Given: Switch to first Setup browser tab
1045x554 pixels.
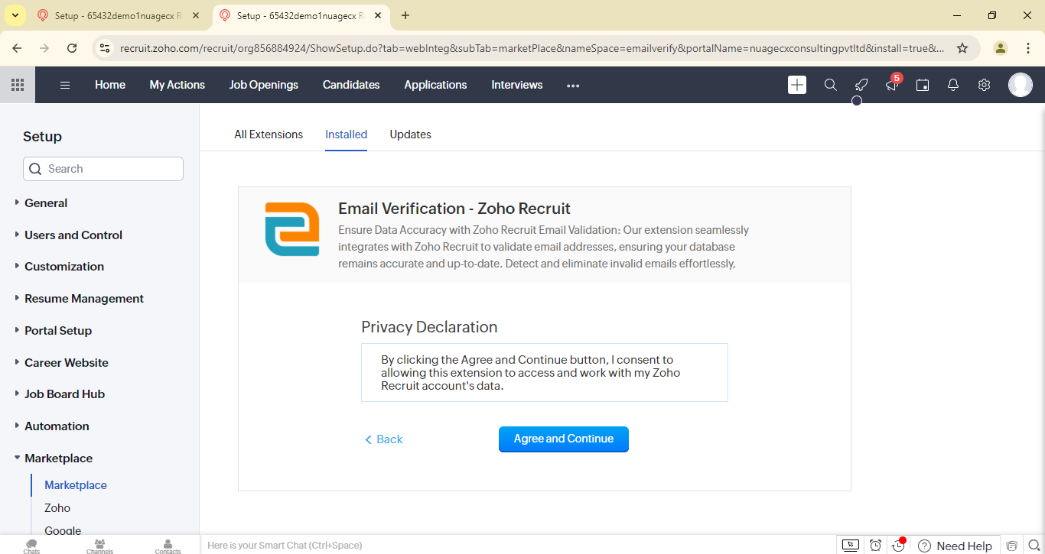Looking at the screenshot, I should pos(119,15).
